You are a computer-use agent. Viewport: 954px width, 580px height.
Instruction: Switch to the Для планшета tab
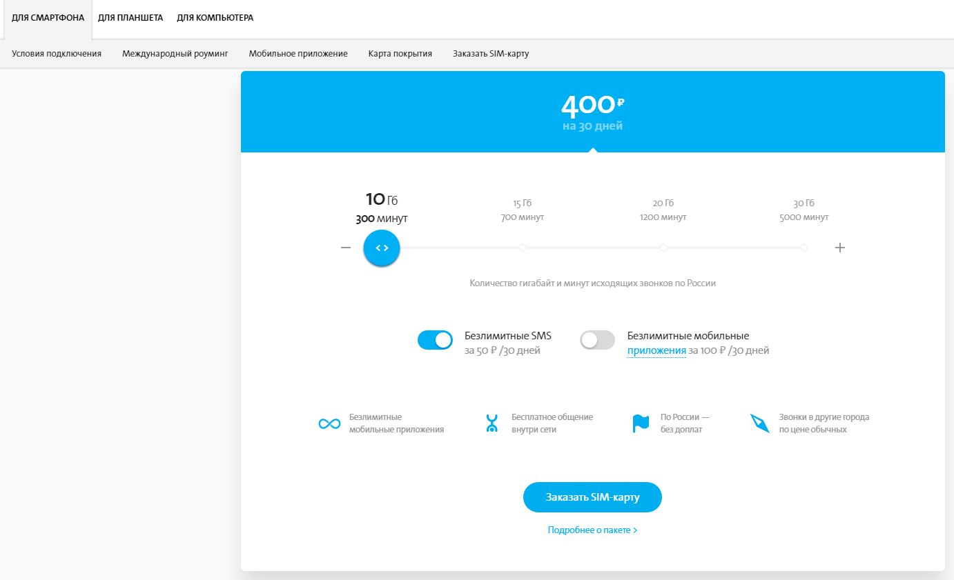pyautogui.click(x=130, y=18)
